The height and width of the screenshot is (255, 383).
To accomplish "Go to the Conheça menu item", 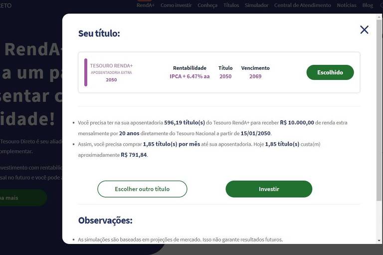I will coord(207,5).
